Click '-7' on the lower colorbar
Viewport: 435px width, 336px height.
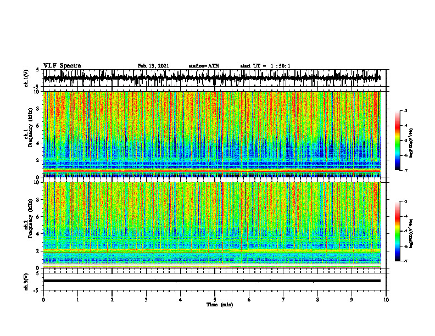[405, 261]
